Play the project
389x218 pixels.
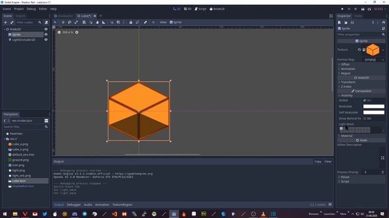[342, 9]
